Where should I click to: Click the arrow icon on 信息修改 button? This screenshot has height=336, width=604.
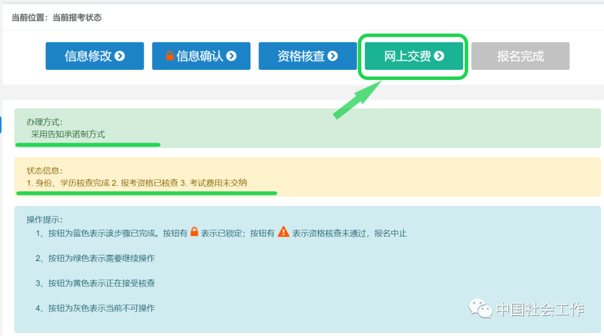(120, 56)
